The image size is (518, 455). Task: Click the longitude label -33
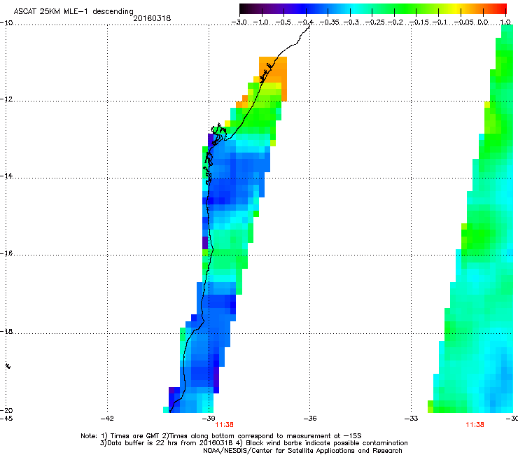point(412,419)
